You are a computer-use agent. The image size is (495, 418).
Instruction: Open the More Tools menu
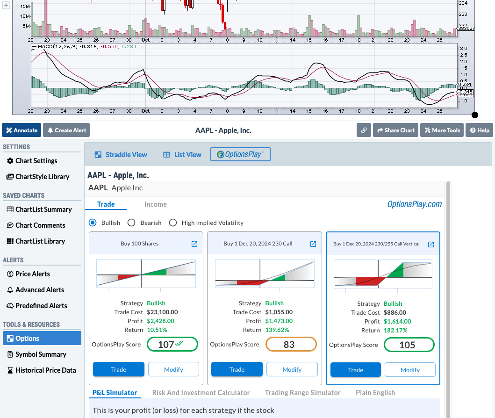442,130
